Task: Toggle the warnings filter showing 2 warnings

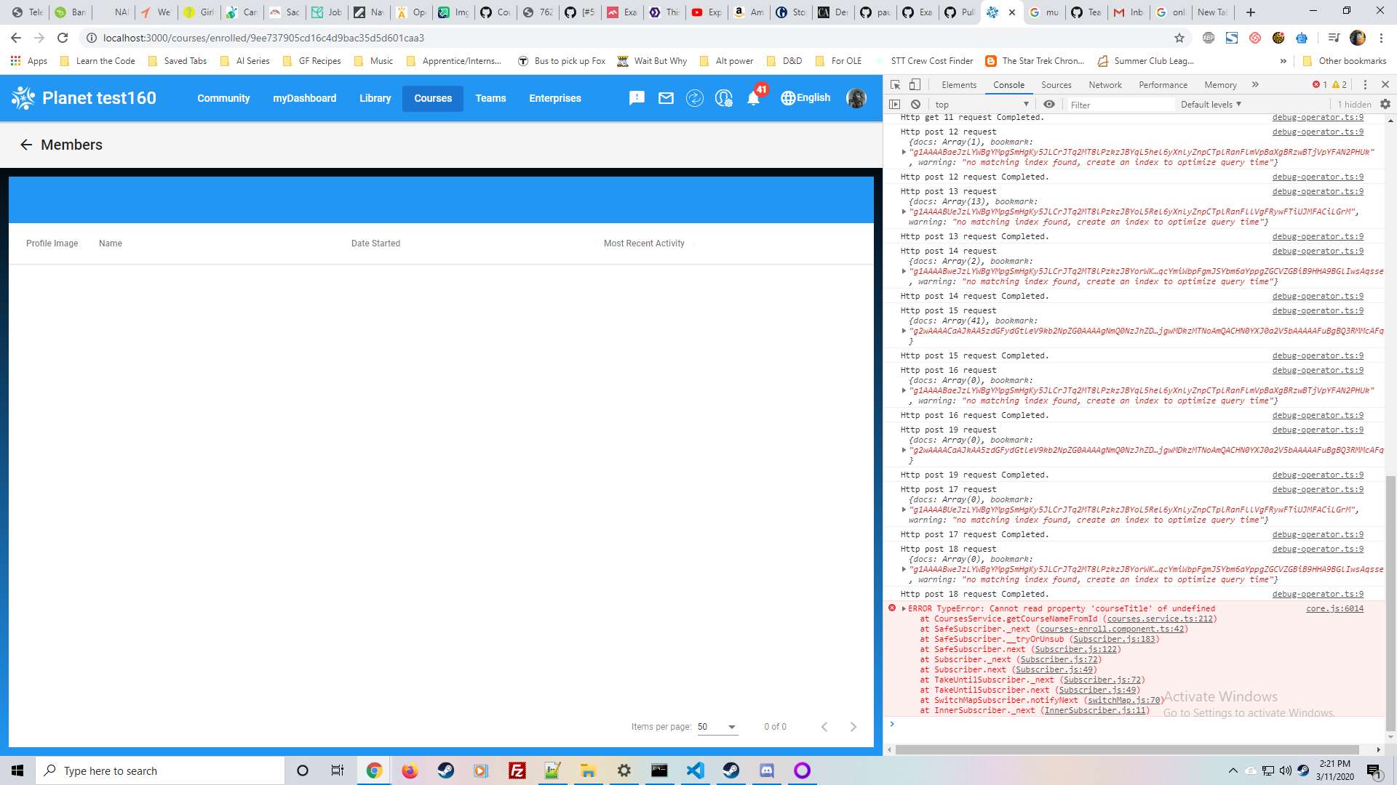Action: (1337, 84)
